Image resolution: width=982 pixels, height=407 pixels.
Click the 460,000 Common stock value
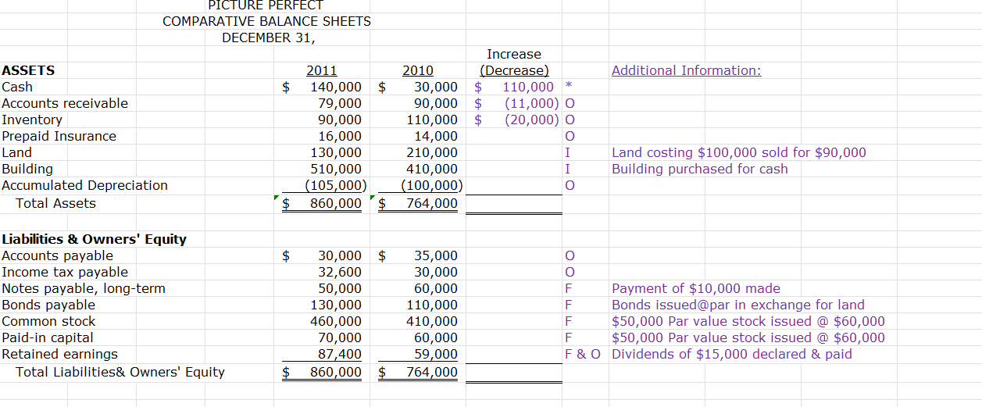click(x=336, y=321)
